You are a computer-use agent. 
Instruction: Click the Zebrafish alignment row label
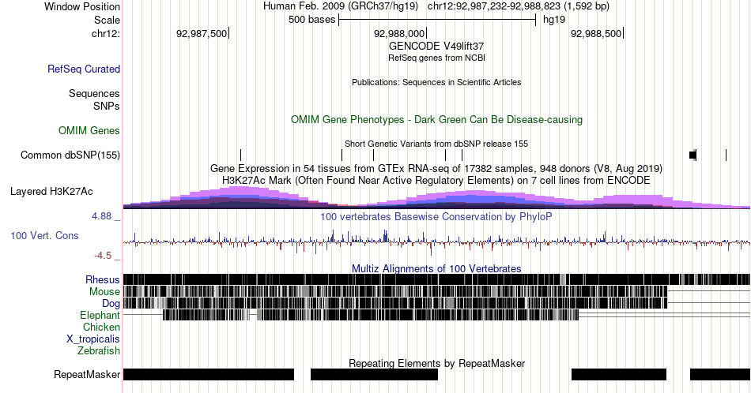click(99, 350)
